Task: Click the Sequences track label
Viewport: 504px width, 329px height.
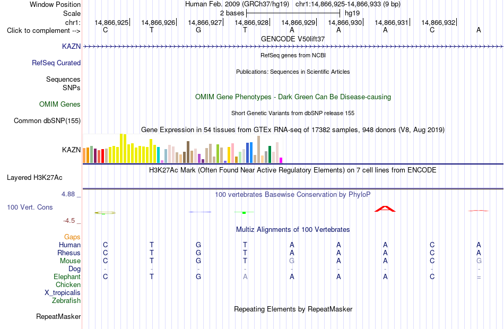Action: point(63,79)
